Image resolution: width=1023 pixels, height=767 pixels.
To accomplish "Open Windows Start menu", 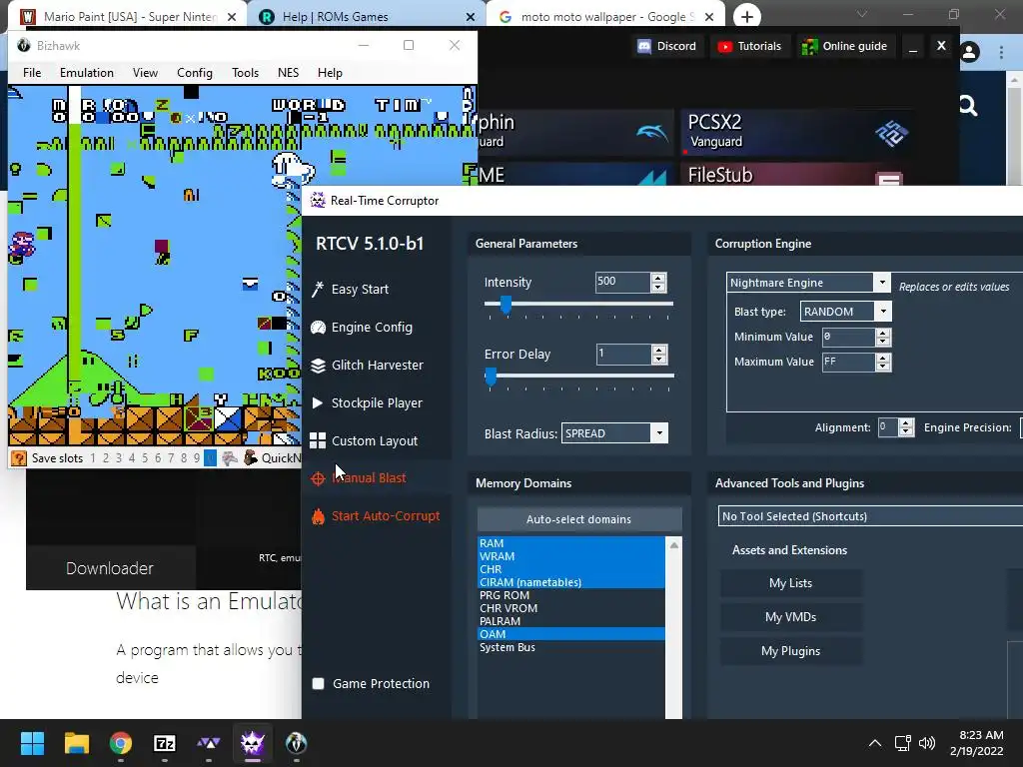I will (32, 743).
